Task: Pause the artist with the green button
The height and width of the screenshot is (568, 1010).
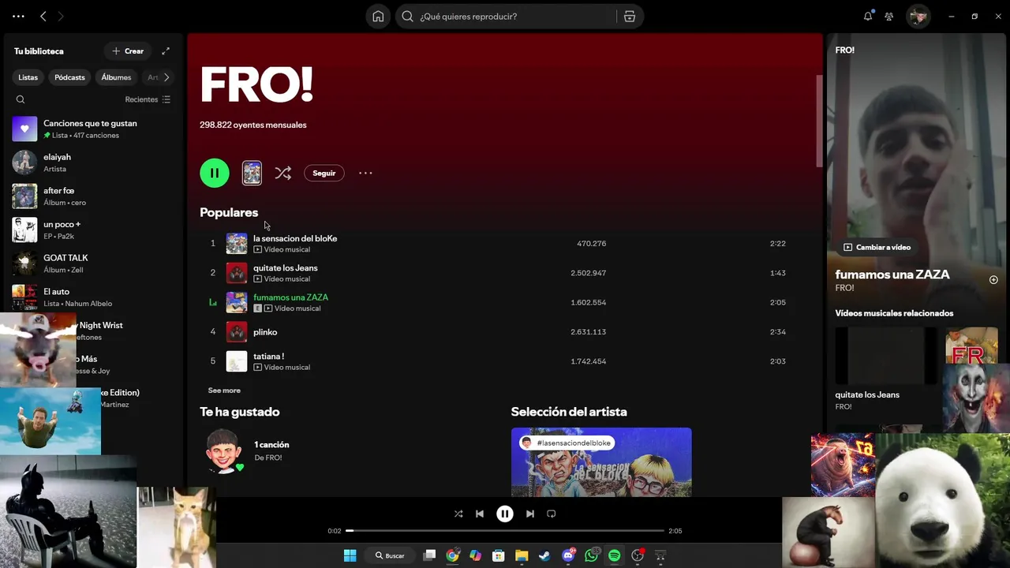Action: click(x=215, y=173)
